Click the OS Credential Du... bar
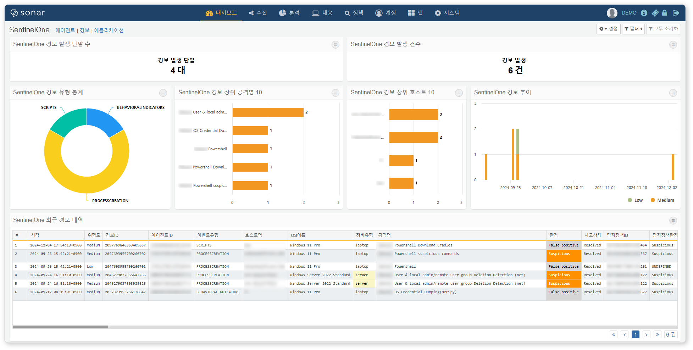Image resolution: width=693 pixels, height=350 pixels. pos(250,130)
